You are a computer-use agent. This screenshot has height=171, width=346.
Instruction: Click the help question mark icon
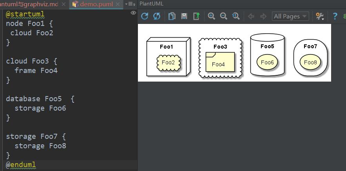(335, 16)
